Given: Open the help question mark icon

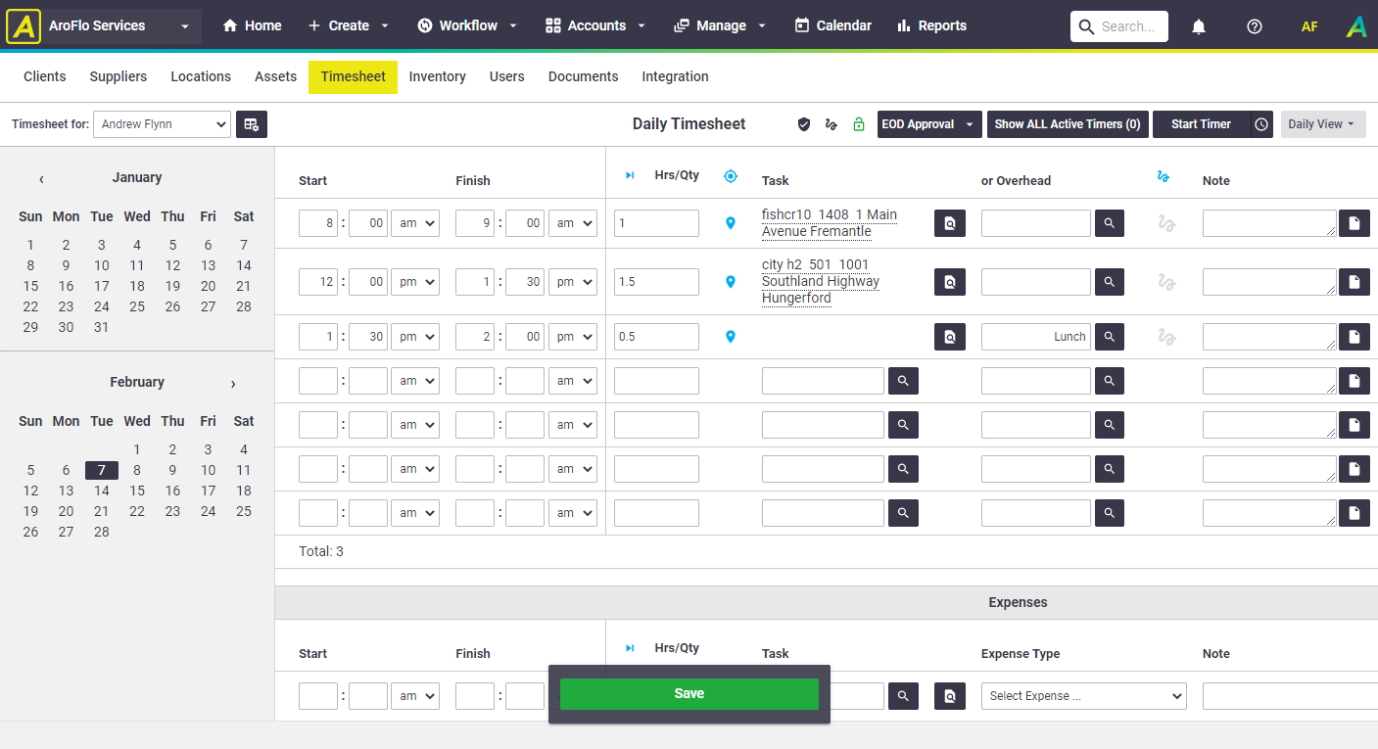Looking at the screenshot, I should tap(1255, 26).
